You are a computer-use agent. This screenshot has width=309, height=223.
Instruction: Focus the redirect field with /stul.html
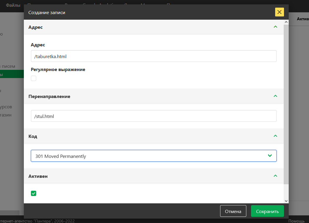point(153,116)
